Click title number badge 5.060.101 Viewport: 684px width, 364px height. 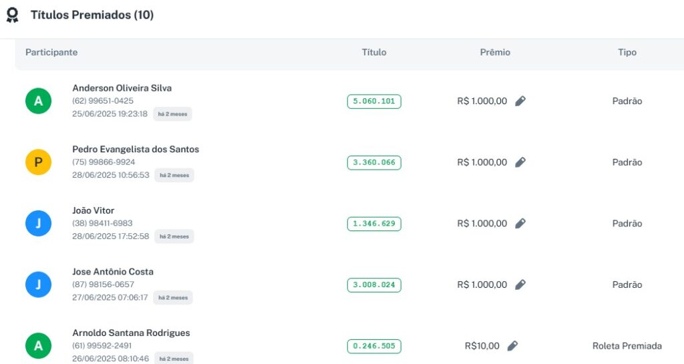tap(374, 102)
